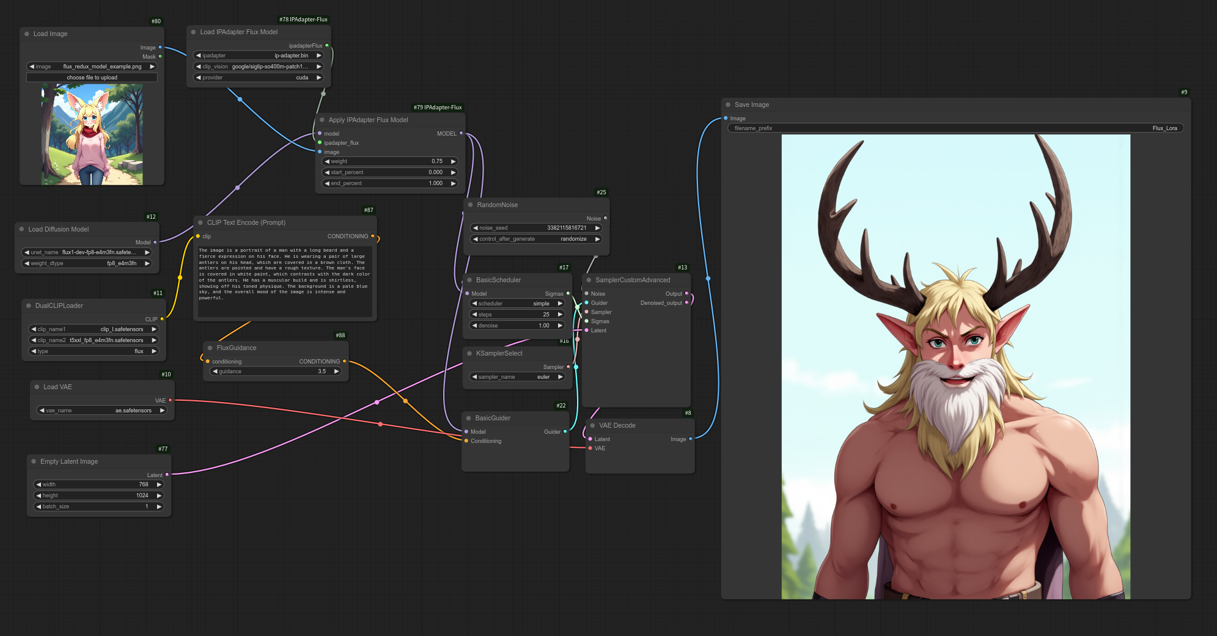1217x636 pixels.
Task: Open the scheduler combo set to simple
Action: (x=517, y=304)
